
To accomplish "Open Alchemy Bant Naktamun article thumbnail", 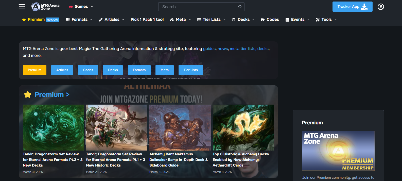I will (180, 127).
